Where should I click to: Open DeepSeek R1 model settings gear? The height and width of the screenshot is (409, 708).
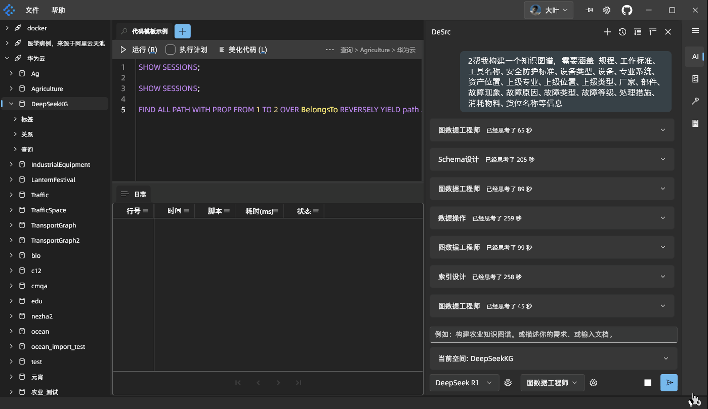pos(509,383)
